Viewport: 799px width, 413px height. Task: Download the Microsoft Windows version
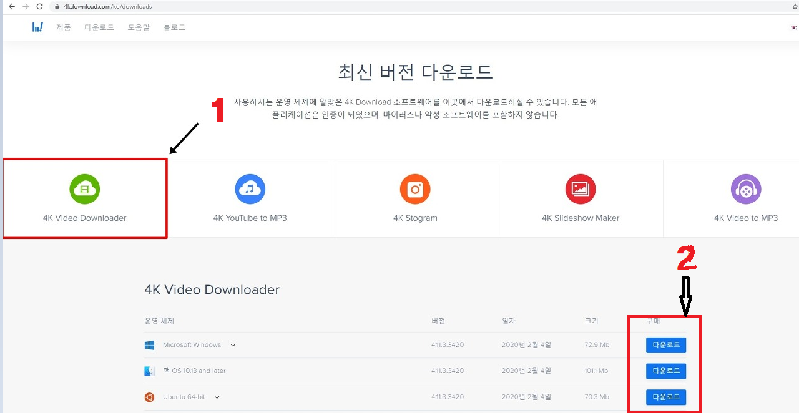666,345
